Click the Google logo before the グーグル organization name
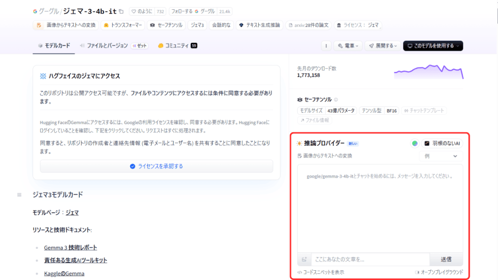498x280 pixels. [x=35, y=12]
